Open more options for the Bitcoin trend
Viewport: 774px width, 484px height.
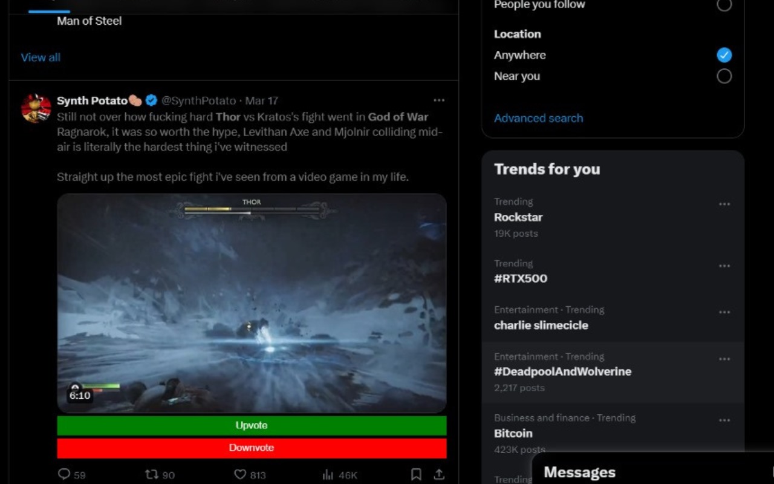coord(724,420)
